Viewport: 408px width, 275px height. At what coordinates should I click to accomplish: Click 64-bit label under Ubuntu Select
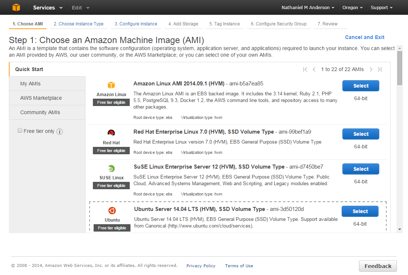point(360,224)
